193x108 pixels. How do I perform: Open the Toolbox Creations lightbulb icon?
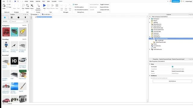25,17
